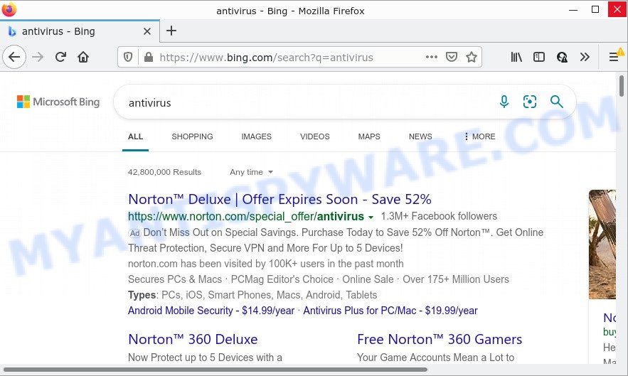Click the 42,800,000 Results count
Screen dimensions: 628x376
click(164, 172)
